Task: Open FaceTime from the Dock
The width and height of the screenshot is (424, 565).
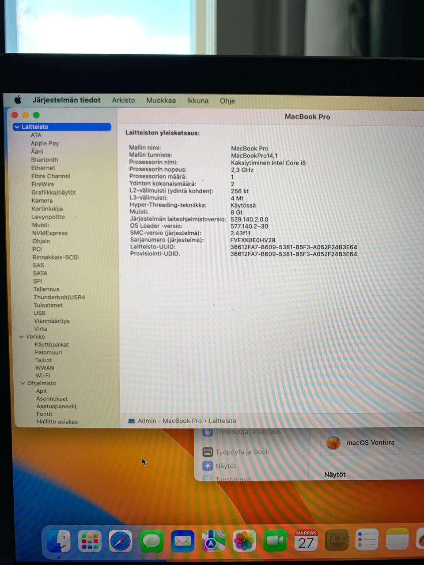Action: 275,541
